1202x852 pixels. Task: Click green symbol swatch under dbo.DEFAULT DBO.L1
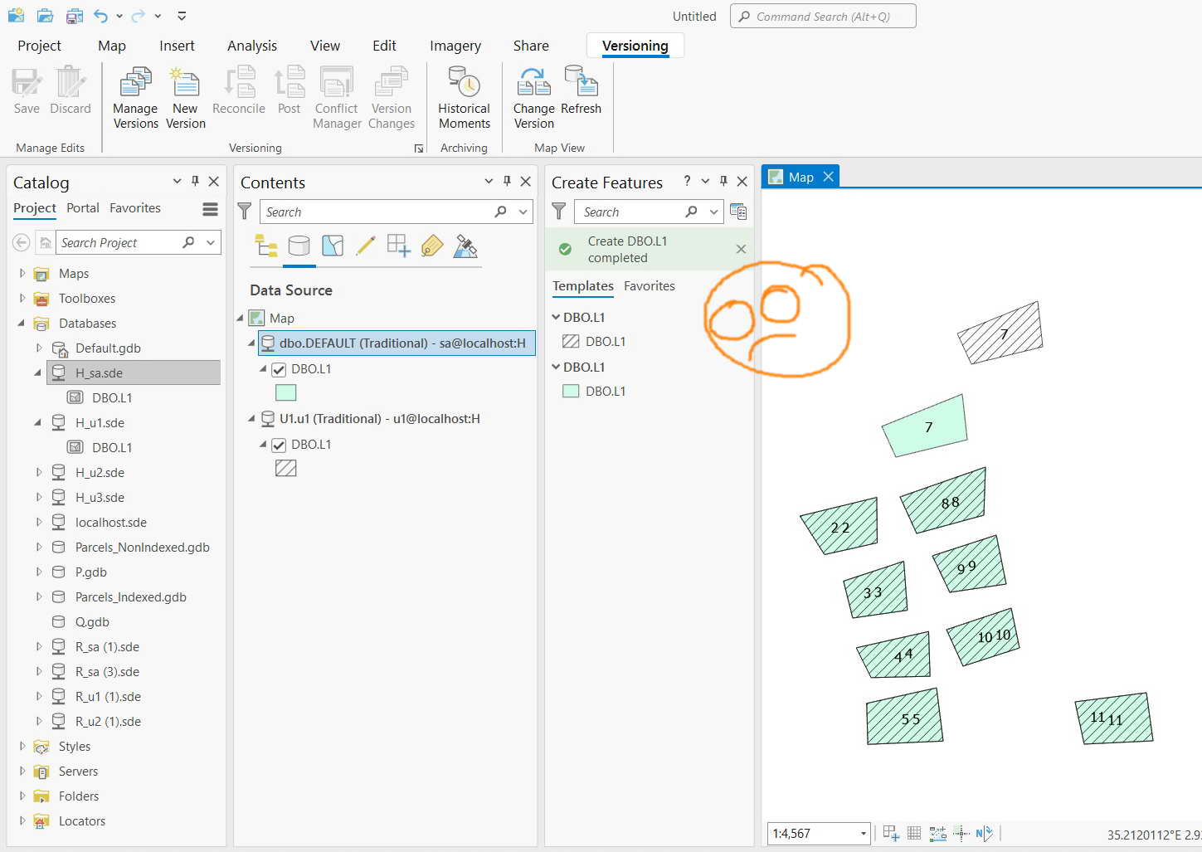[x=285, y=392]
